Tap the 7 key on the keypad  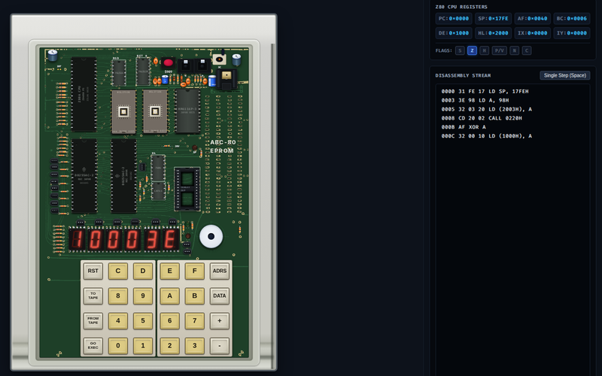click(x=195, y=321)
